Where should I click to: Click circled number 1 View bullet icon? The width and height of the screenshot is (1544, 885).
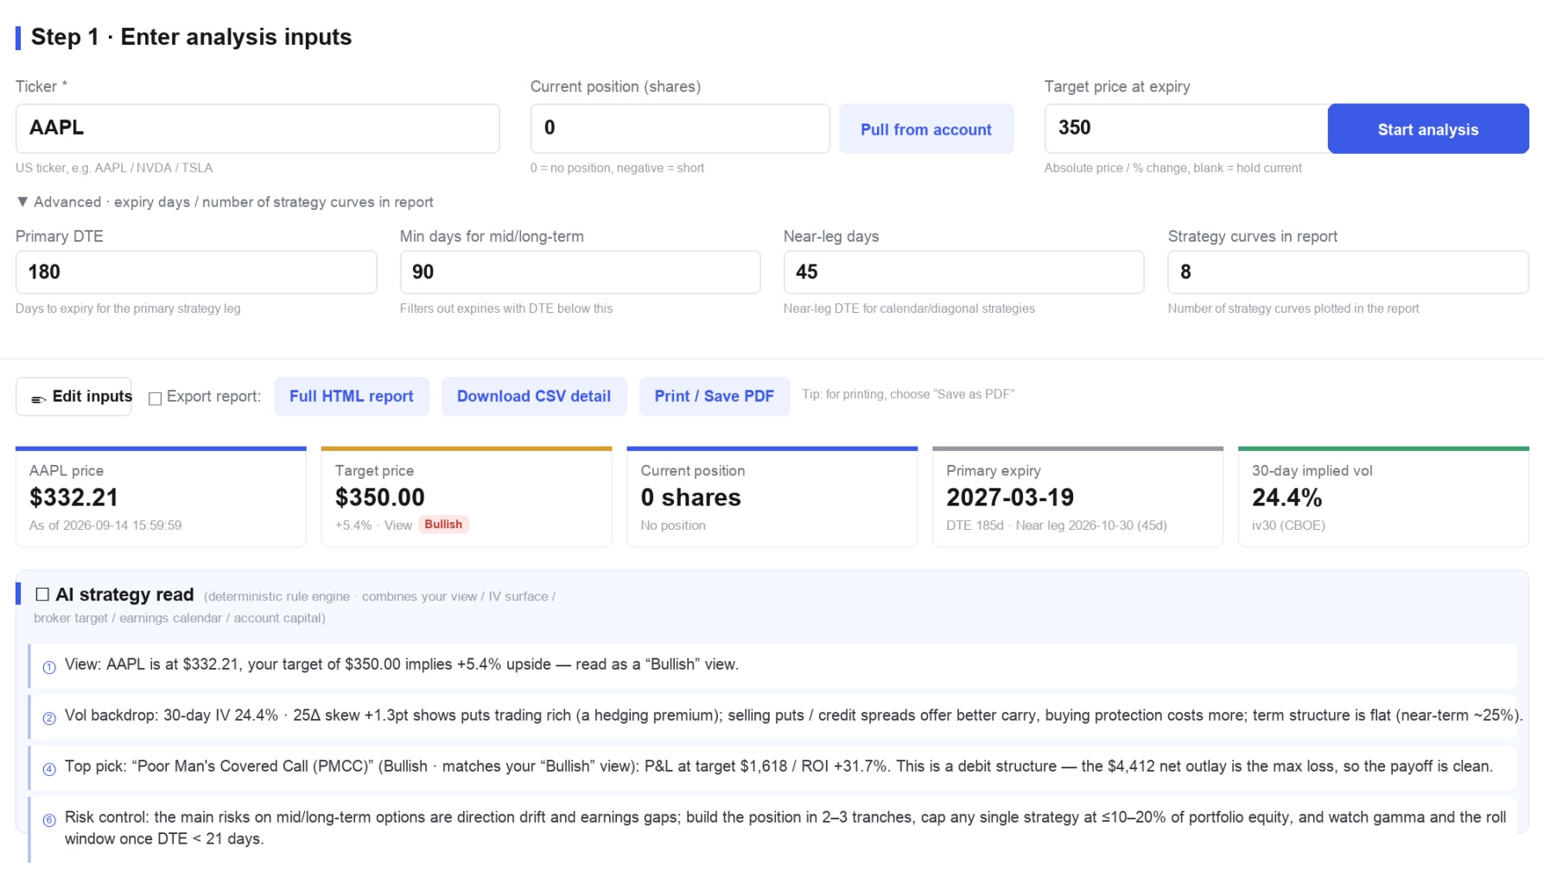(x=49, y=667)
